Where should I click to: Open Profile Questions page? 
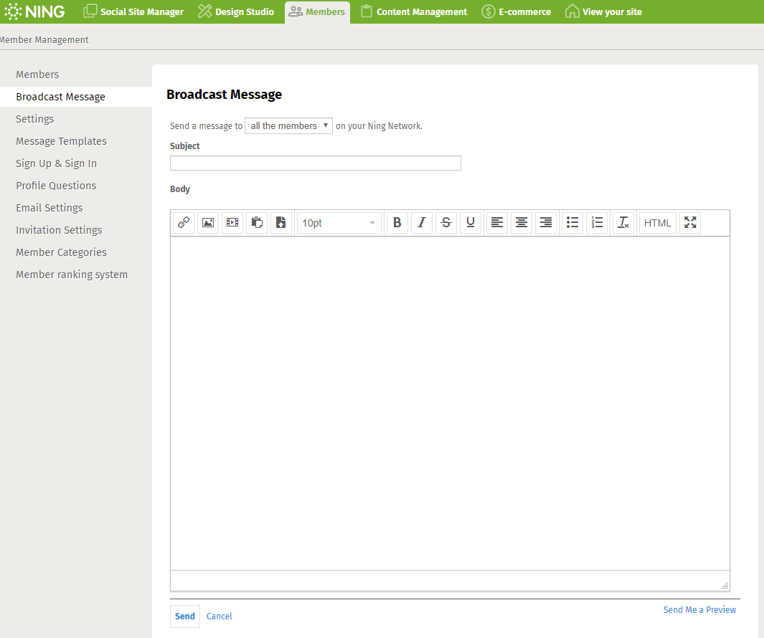click(x=56, y=186)
